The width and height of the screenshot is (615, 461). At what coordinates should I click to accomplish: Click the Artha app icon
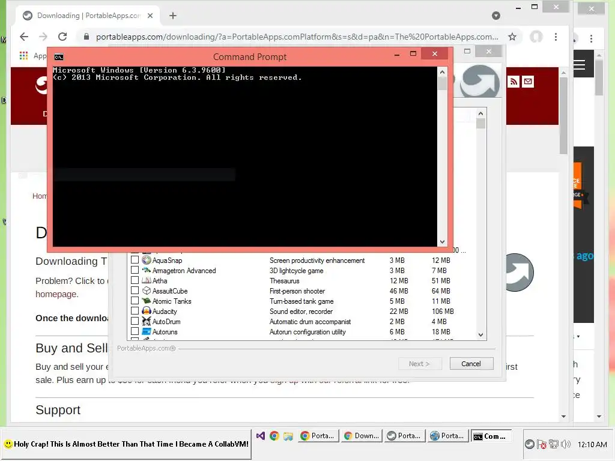point(147,280)
